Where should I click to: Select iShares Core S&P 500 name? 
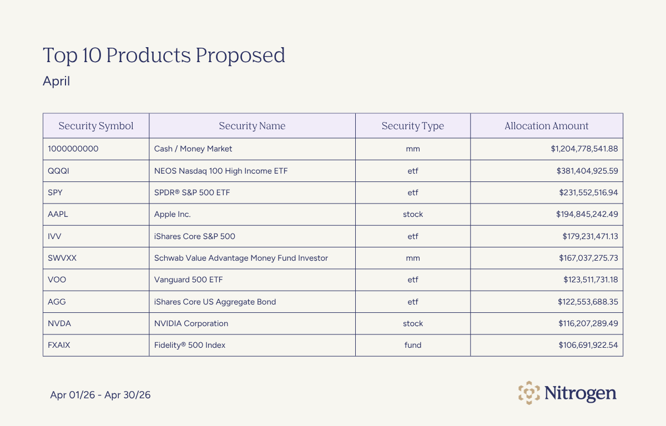tap(195, 236)
